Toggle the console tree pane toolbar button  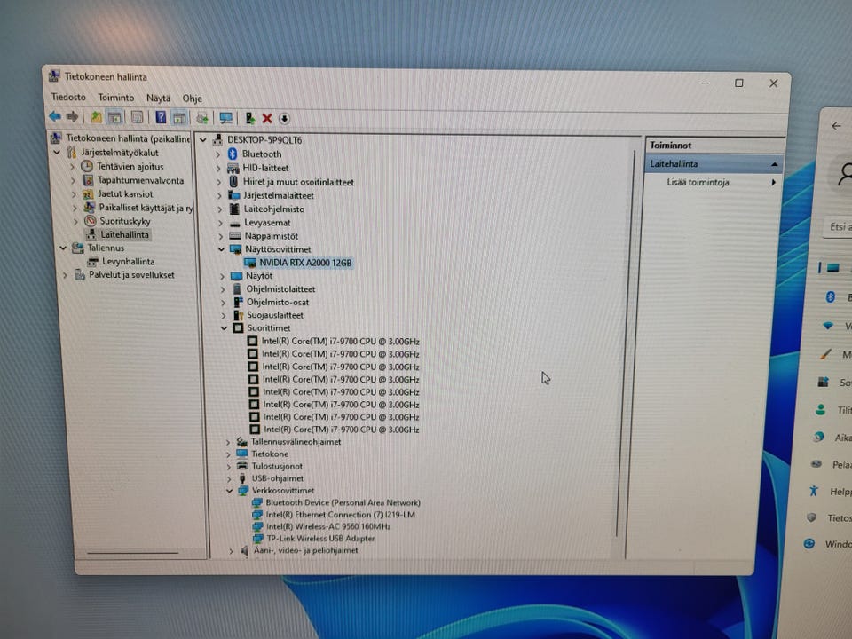pos(114,117)
